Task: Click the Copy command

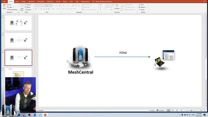Action: point(9,7)
